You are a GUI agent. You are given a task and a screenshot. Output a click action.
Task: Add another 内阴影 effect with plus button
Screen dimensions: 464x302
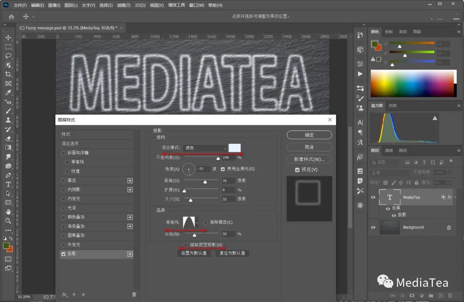point(130,190)
